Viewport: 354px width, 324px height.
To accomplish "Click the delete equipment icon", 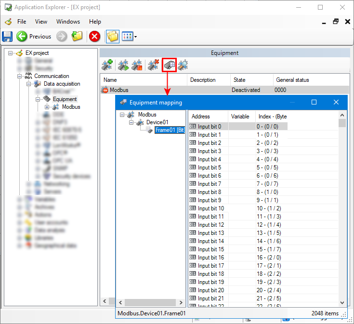I will pyautogui.click(x=154, y=65).
